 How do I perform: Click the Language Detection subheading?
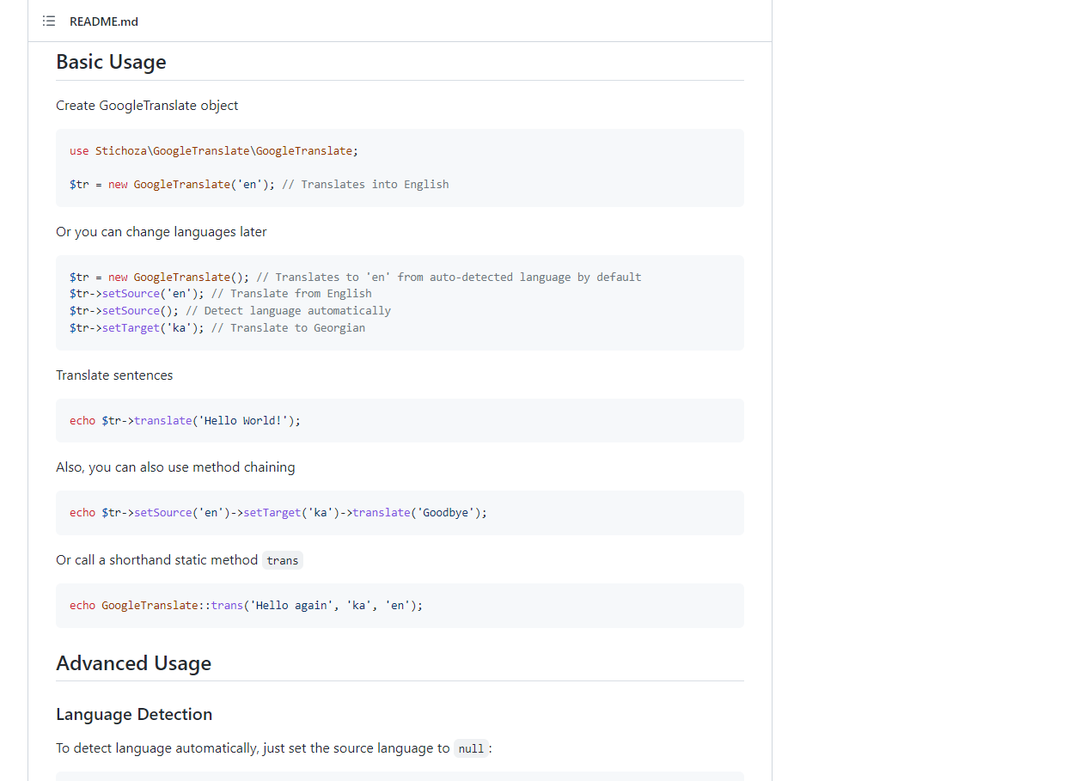tap(134, 714)
